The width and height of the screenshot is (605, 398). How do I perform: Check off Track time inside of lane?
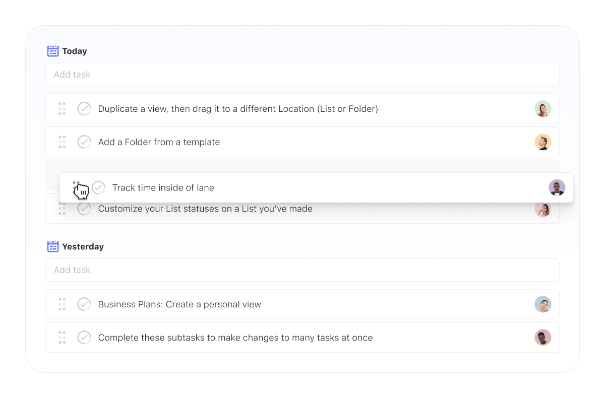[98, 188]
